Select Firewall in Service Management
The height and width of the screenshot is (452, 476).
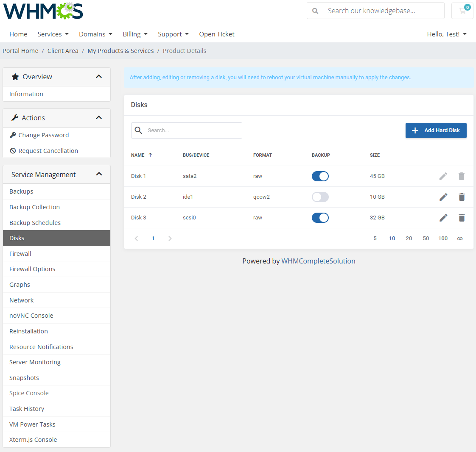(20, 253)
